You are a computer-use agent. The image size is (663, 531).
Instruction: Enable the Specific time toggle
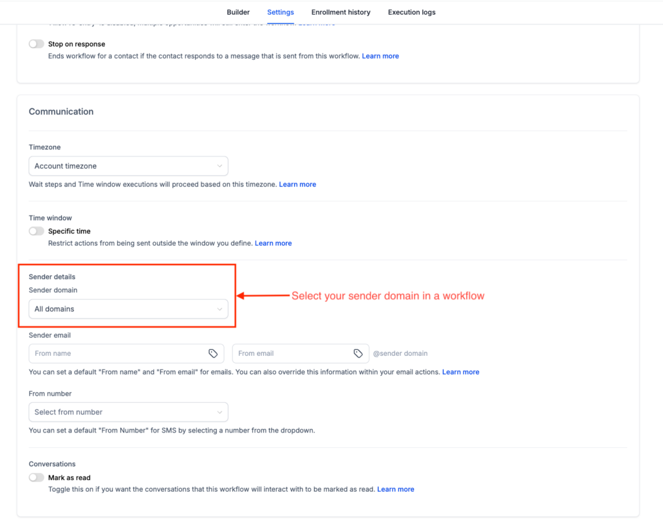tap(36, 231)
